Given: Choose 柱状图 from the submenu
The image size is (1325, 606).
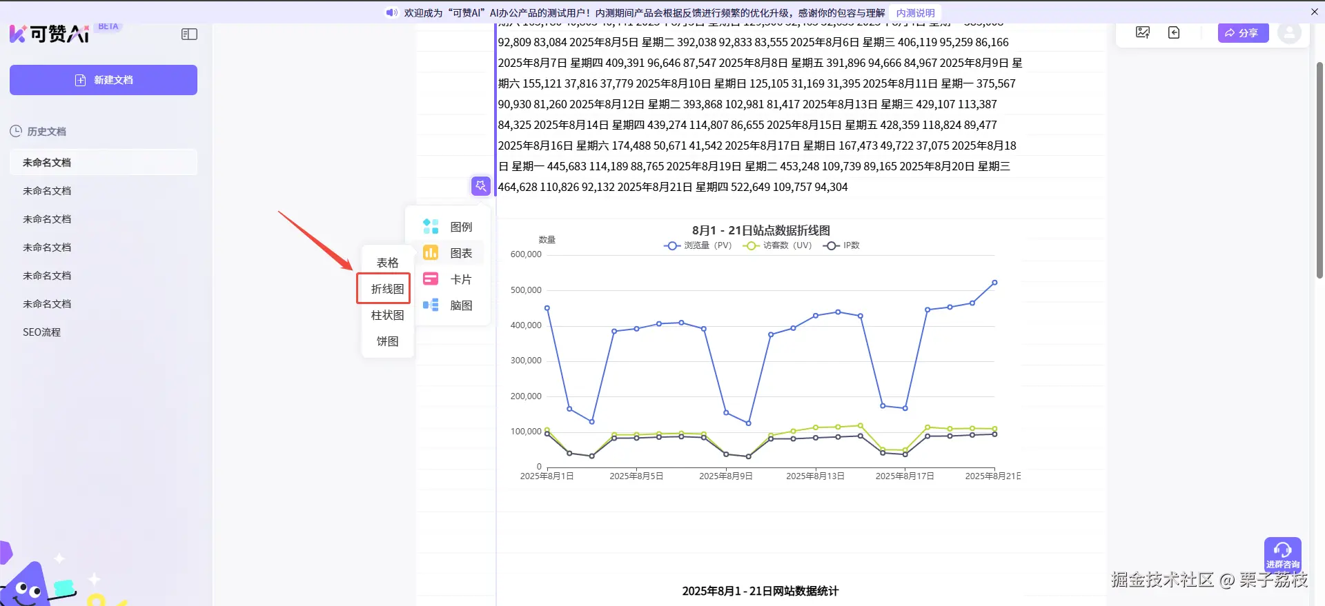Looking at the screenshot, I should click(387, 315).
